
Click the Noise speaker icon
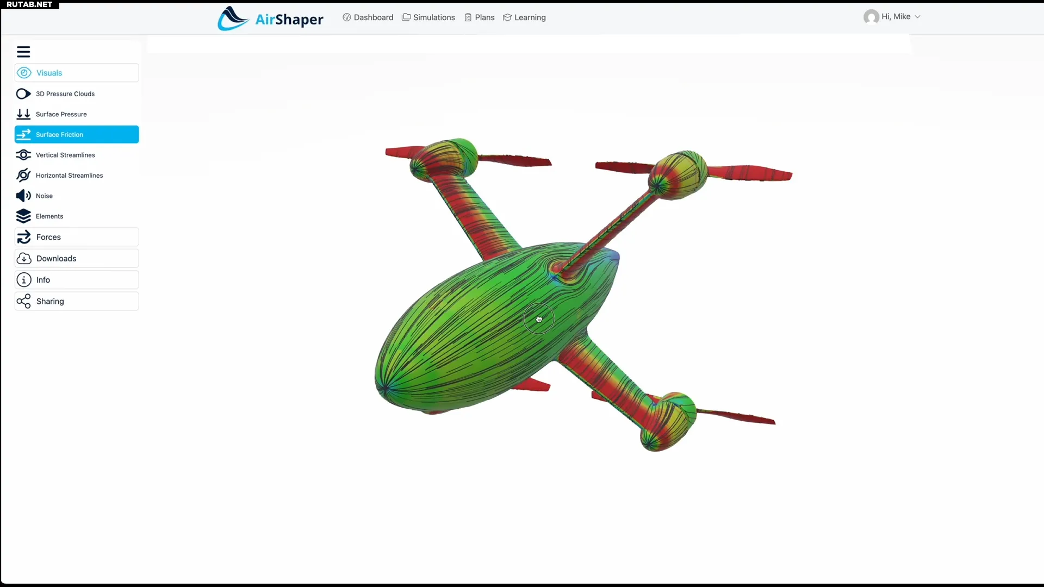pos(23,196)
